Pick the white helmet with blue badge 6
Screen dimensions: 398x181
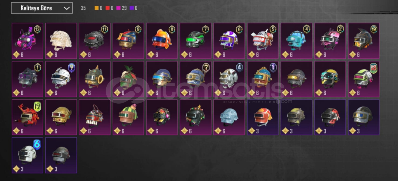tap(28, 155)
